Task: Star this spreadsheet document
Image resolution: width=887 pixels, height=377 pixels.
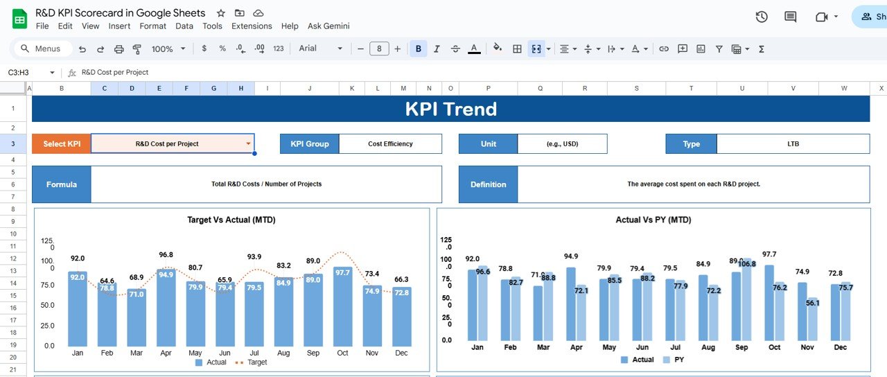Action: tap(221, 13)
